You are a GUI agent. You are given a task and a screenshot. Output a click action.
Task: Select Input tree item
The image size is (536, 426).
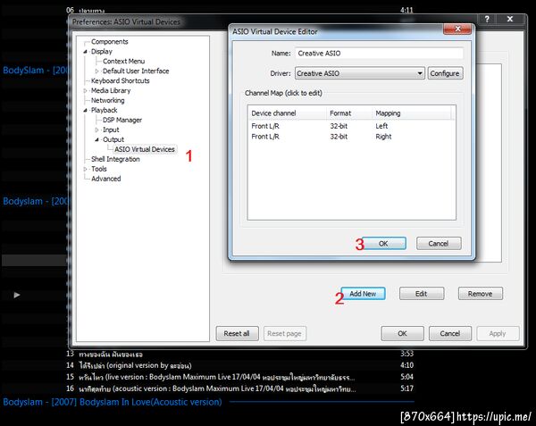[111, 129]
